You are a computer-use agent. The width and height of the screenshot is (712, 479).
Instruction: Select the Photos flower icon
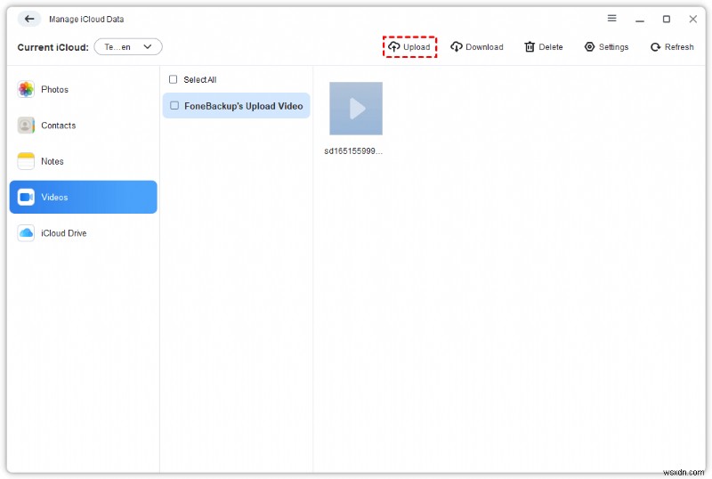pos(26,89)
